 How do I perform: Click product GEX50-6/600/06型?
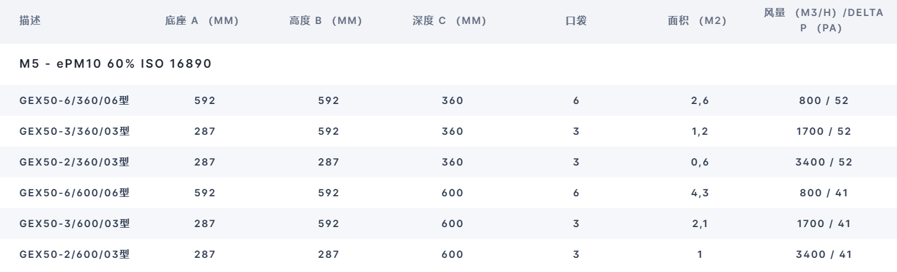(x=75, y=193)
